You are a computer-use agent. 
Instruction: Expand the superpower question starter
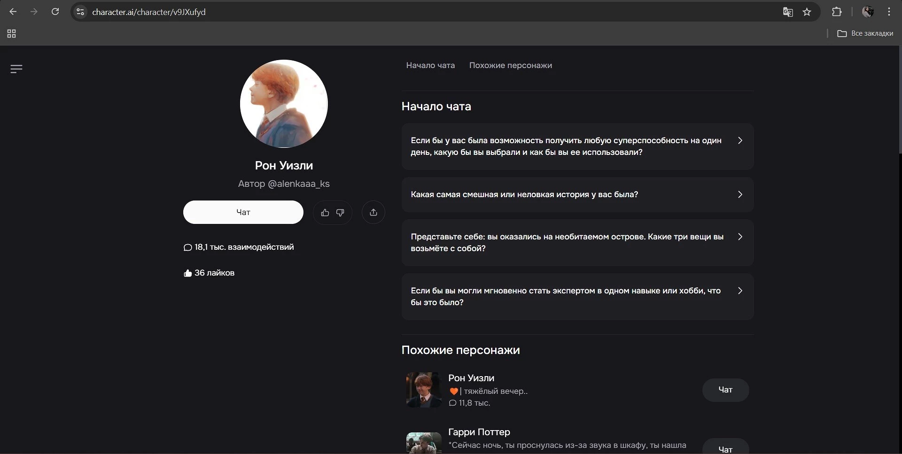(x=577, y=146)
